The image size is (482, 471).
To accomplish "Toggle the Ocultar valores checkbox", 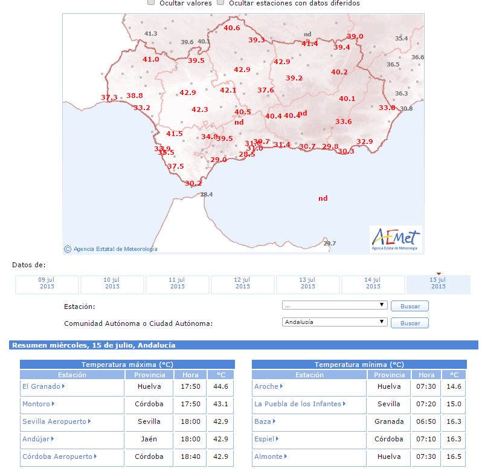I will click(x=151, y=3).
